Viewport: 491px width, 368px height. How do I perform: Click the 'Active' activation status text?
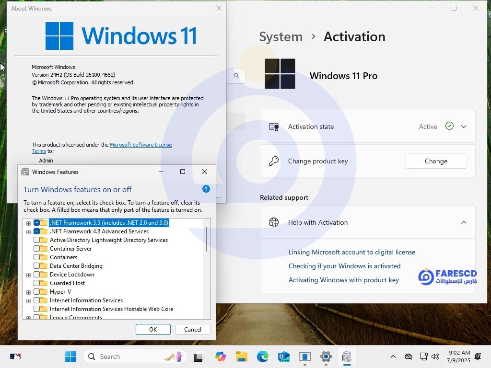click(428, 126)
